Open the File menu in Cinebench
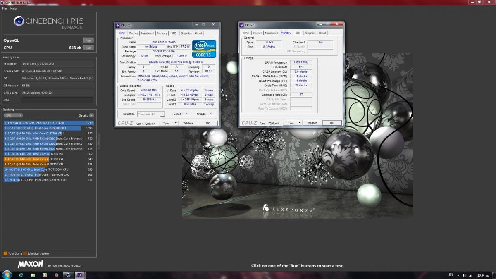Screen dimensions: 496x279 (5, 8)
